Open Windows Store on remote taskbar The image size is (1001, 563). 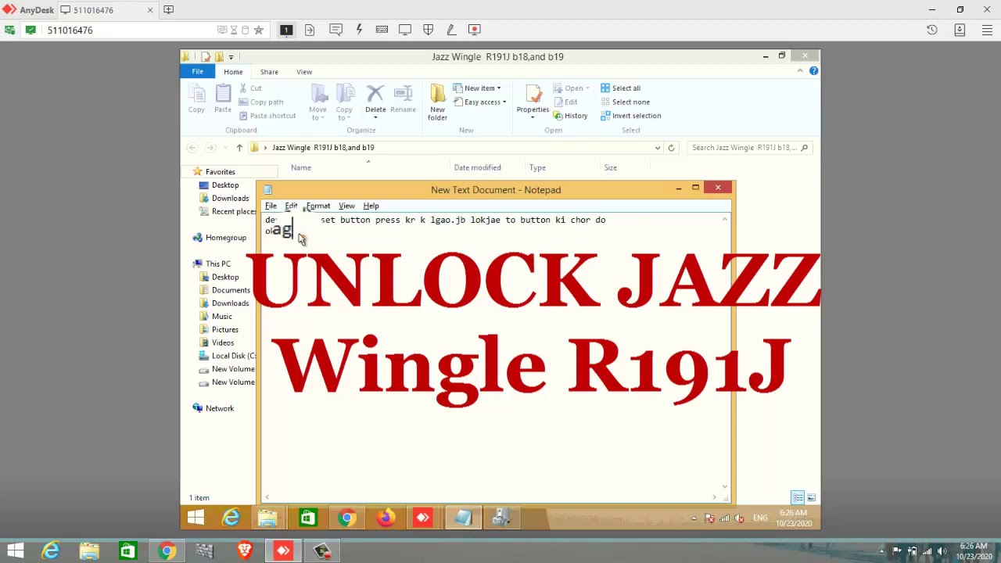tap(307, 518)
